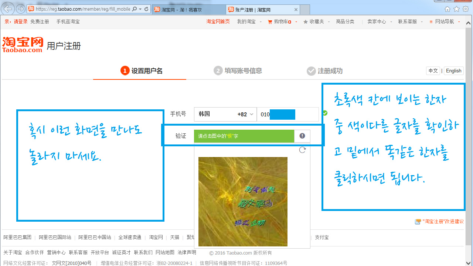Open browser favorites star icon
This screenshot has height=266, width=473.
(456, 9)
